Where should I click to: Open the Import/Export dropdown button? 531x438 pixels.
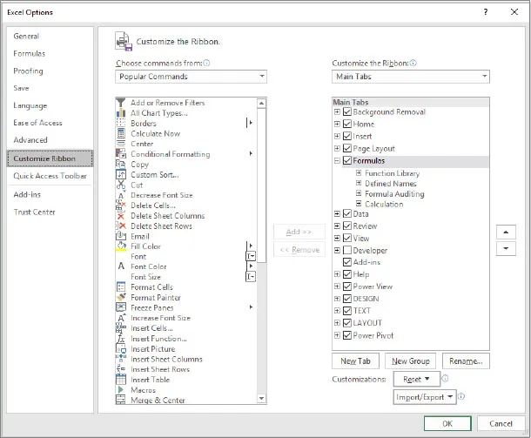(425, 397)
